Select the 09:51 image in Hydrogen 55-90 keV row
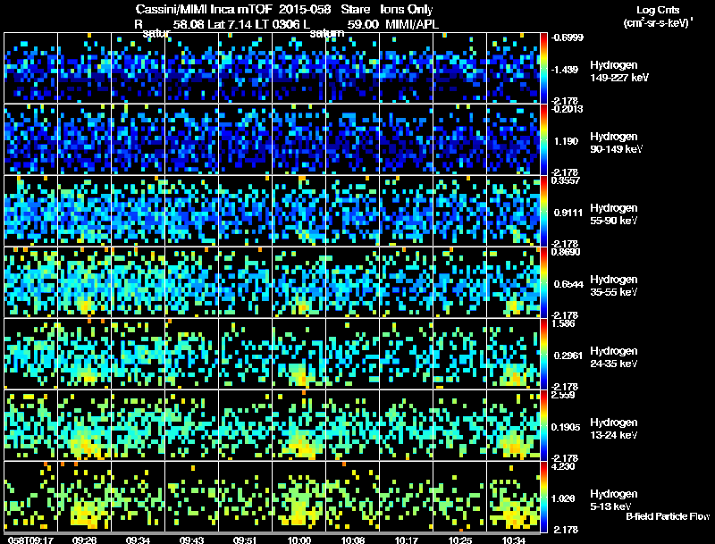715x544 pixels. point(245,211)
